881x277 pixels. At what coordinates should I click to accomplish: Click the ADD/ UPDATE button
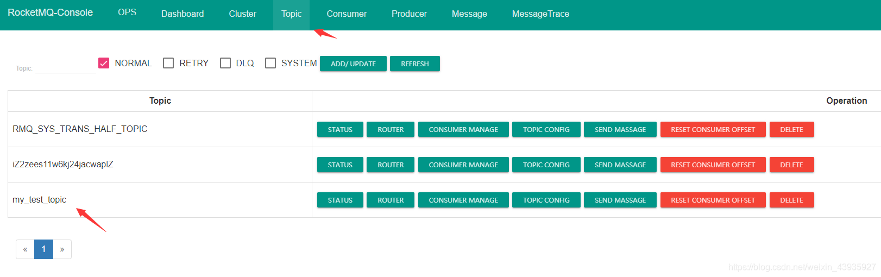353,64
